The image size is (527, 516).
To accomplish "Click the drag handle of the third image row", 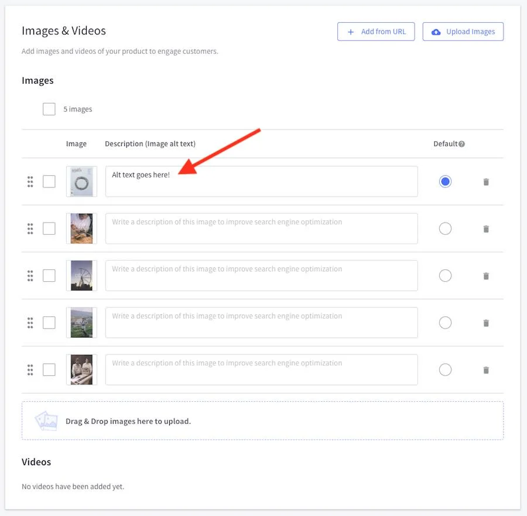I will 30,276.
